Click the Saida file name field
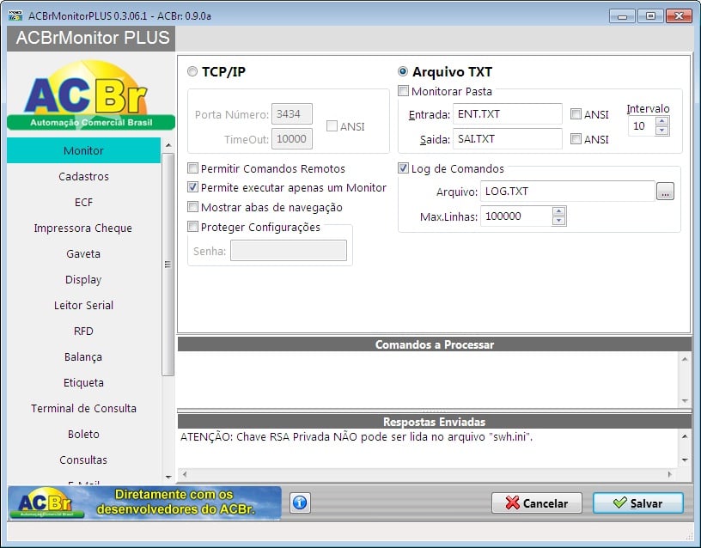The height and width of the screenshot is (548, 701). (508, 139)
